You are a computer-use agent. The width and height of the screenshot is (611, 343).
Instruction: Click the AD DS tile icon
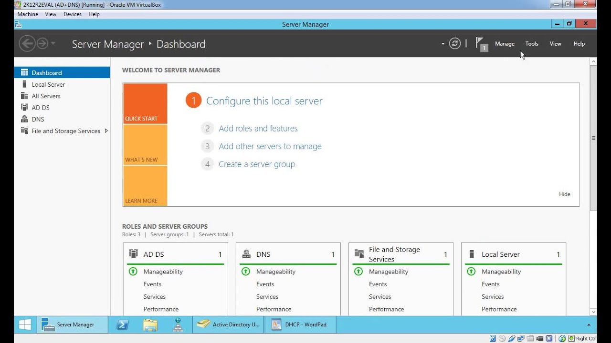134,254
